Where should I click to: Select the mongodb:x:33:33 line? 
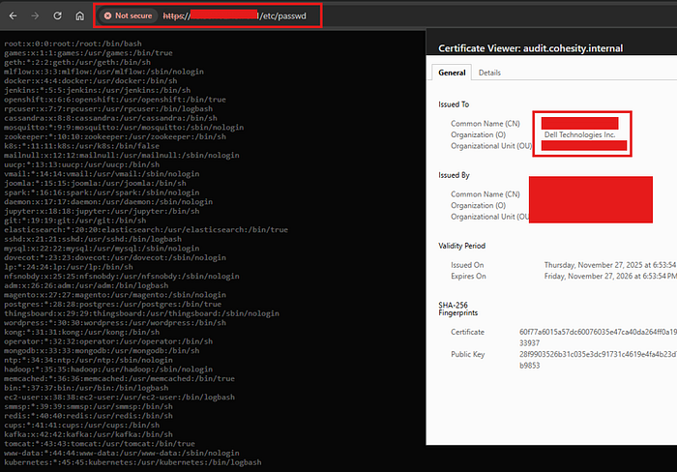click(102, 351)
